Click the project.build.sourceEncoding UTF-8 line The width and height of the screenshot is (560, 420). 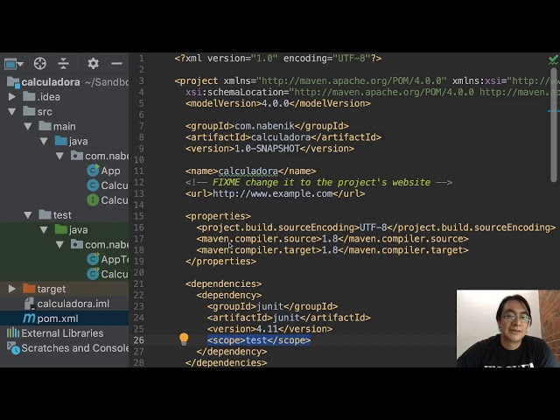[x=376, y=227]
